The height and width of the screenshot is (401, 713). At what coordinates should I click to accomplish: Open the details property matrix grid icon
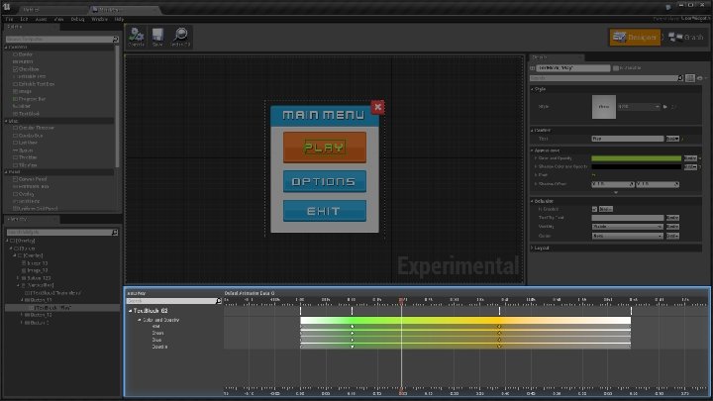click(x=690, y=78)
